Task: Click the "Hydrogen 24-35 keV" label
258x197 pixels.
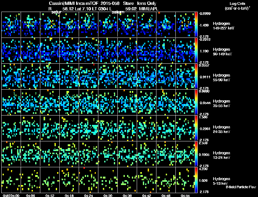Action: 221,129
